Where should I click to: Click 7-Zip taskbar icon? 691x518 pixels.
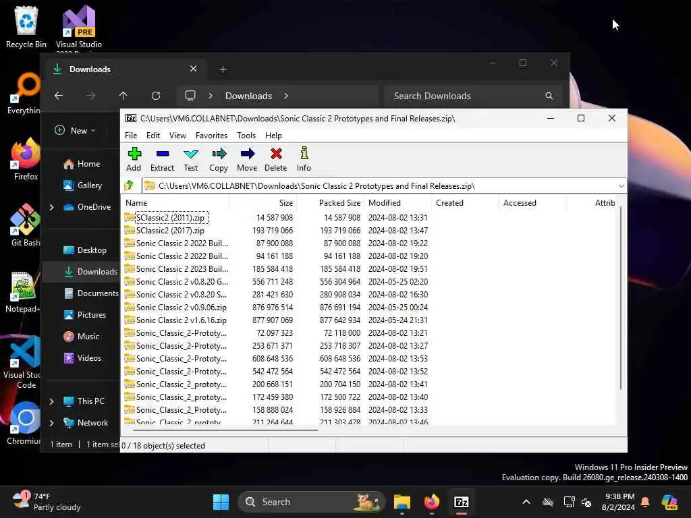461,502
